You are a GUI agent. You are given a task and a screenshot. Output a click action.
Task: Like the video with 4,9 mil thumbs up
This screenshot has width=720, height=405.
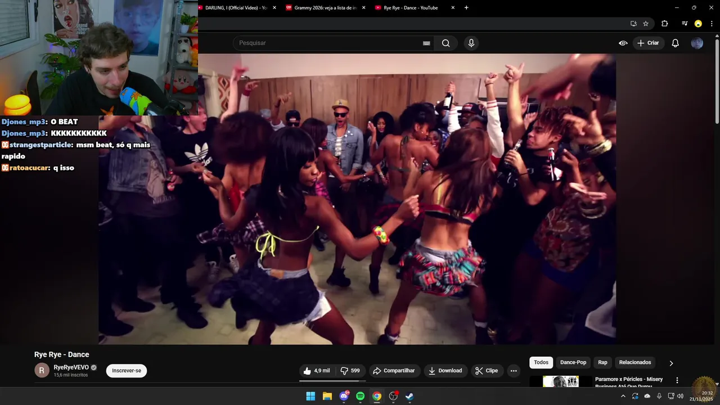[317, 371]
